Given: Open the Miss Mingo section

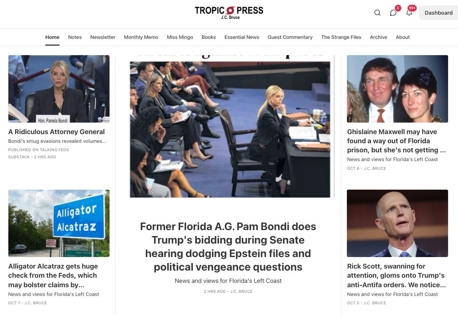Looking at the screenshot, I should click(180, 37).
